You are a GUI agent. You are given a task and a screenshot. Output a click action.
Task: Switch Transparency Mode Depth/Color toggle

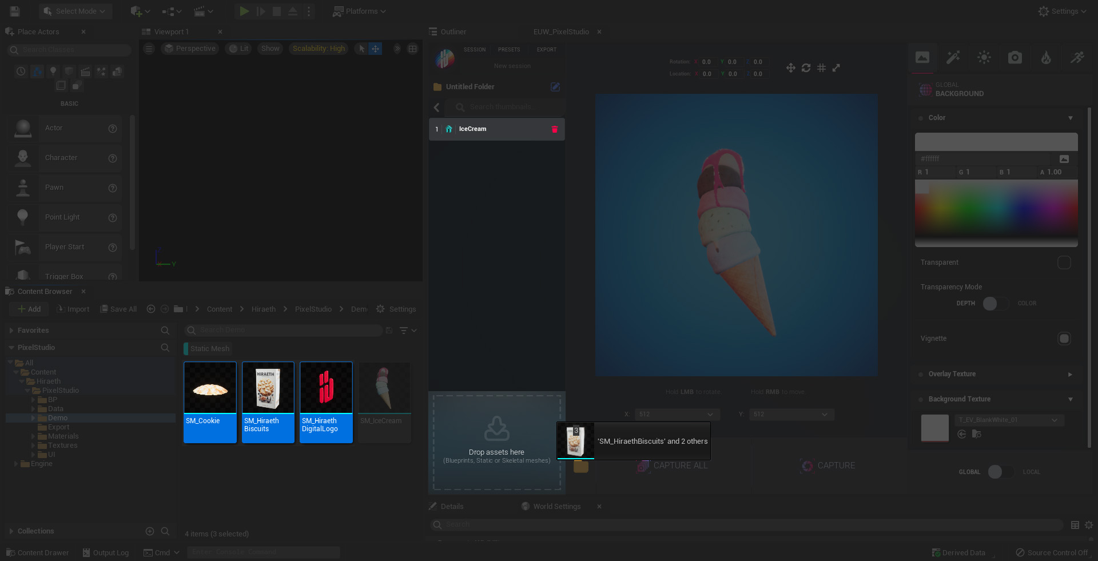(996, 304)
